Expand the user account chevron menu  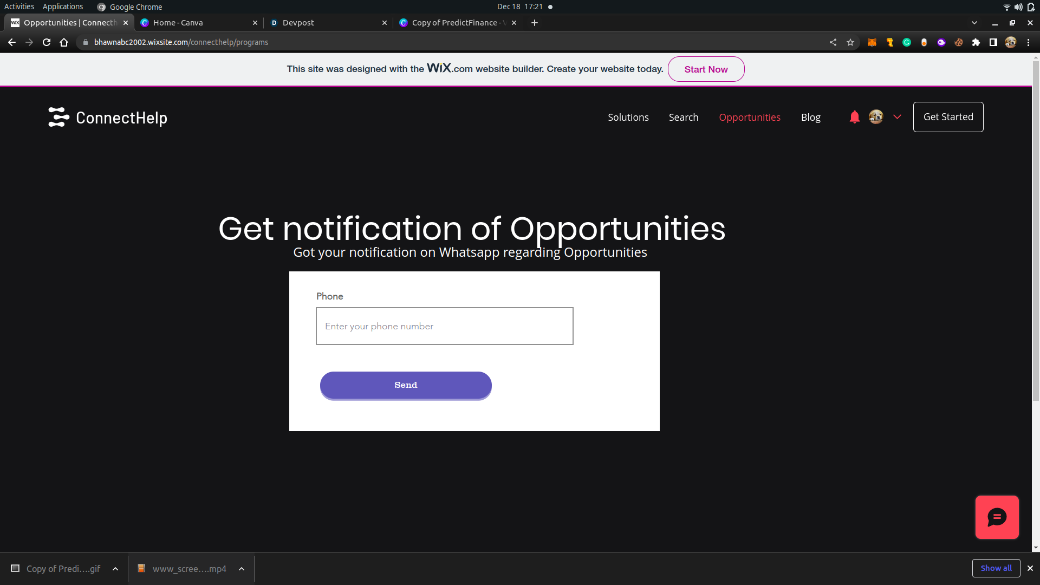pyautogui.click(x=897, y=117)
